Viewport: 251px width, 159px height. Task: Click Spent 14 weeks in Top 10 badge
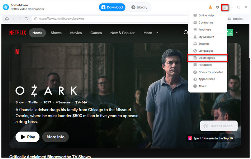[x=210, y=138]
